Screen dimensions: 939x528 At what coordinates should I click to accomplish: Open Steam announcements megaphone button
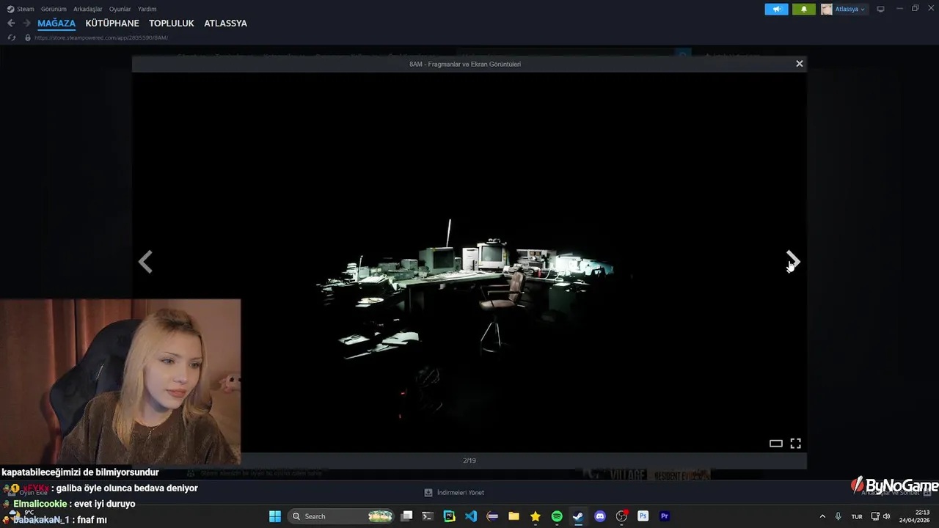pyautogui.click(x=776, y=9)
